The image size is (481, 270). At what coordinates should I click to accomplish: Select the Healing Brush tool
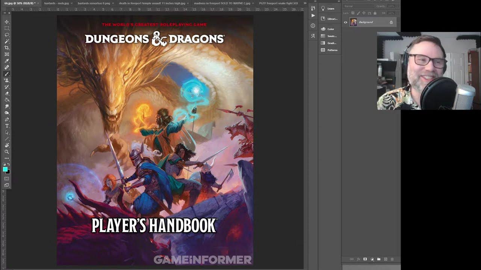[x=7, y=67]
